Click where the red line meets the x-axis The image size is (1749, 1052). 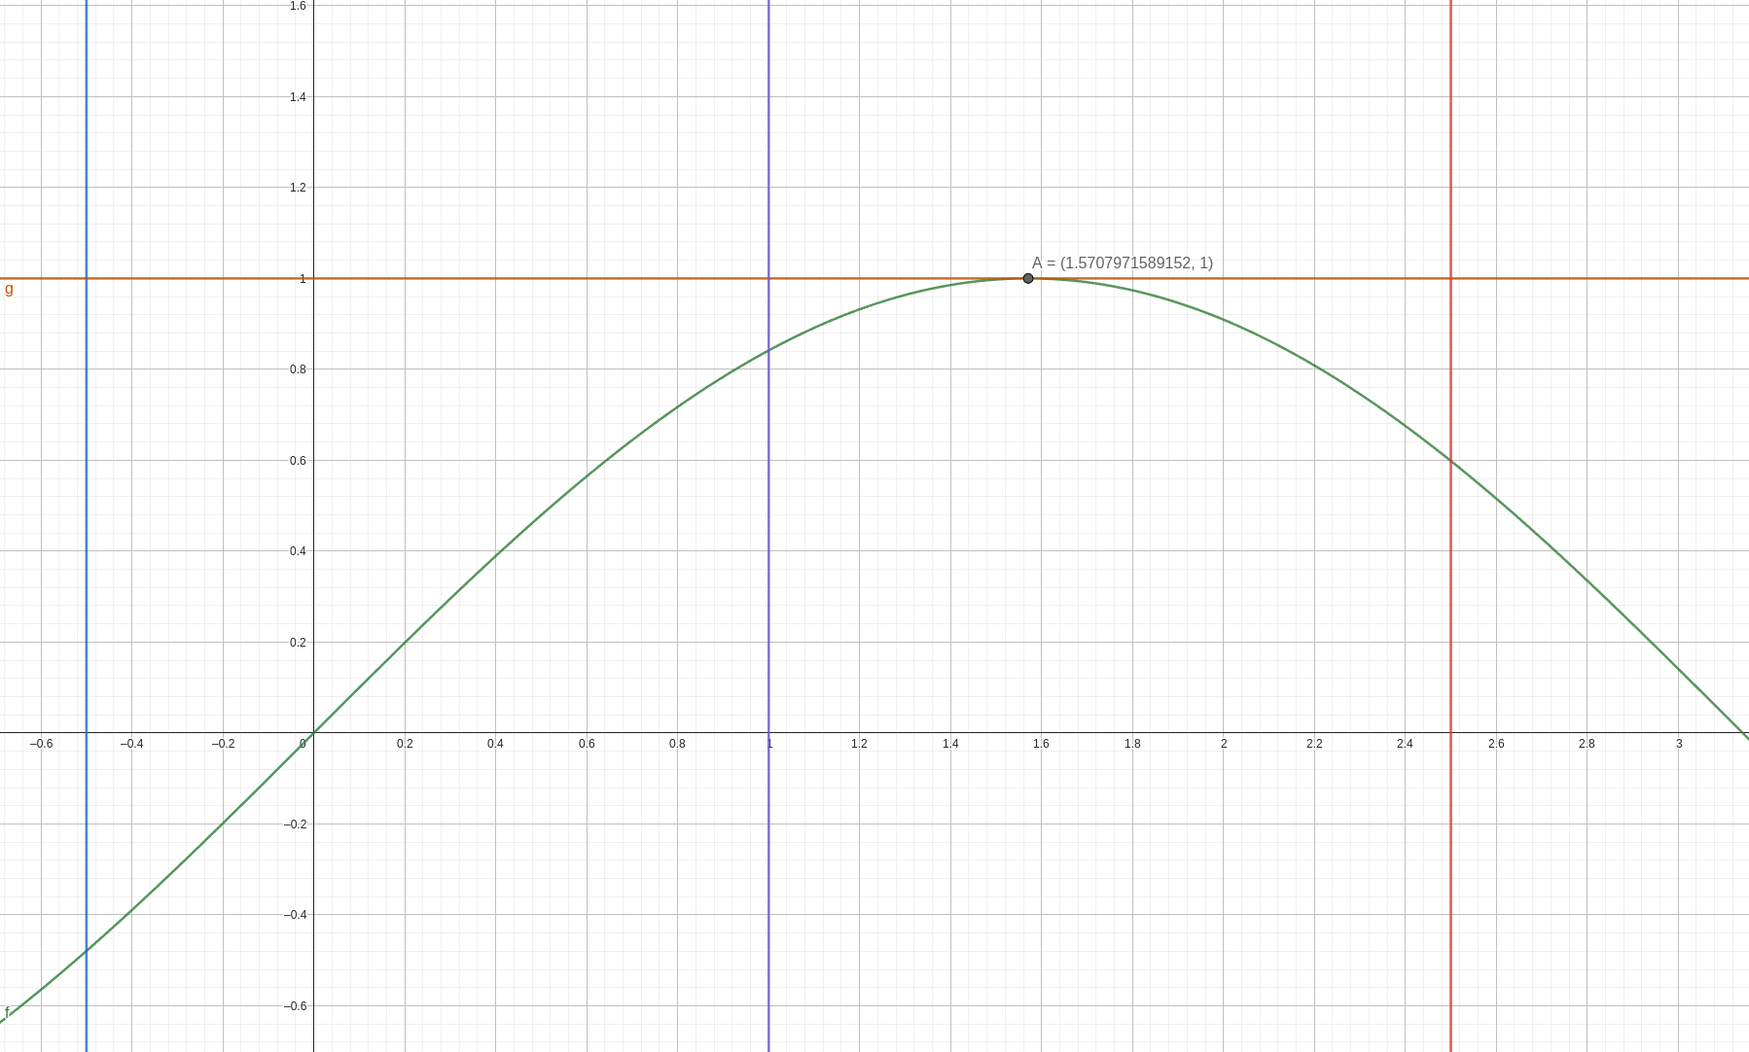(1450, 732)
